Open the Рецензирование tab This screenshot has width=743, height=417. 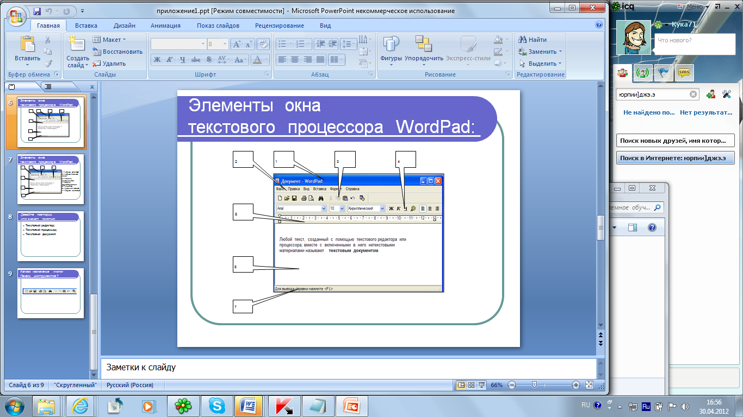point(280,26)
